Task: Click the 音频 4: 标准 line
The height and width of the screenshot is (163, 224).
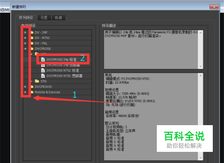Action: pyautogui.click(x=115, y=149)
